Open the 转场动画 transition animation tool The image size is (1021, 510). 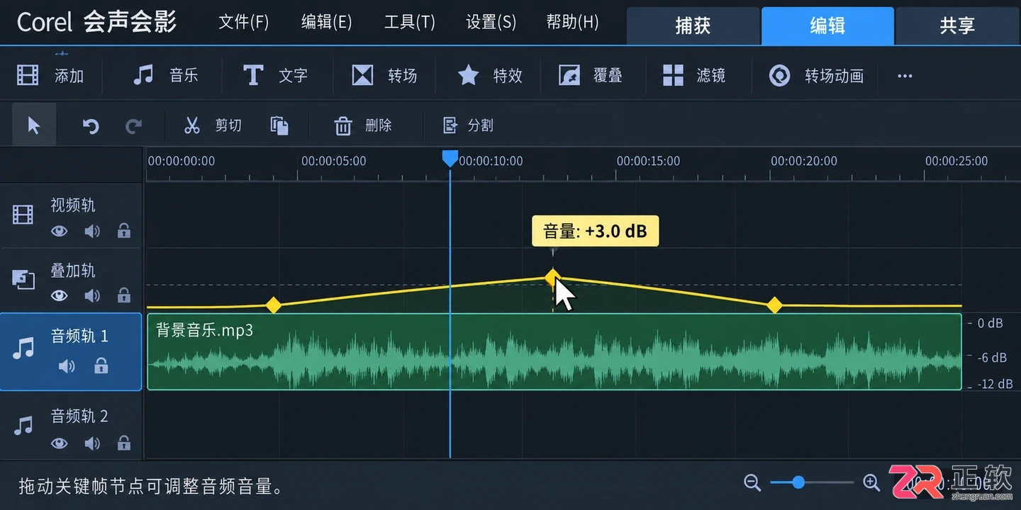point(780,75)
